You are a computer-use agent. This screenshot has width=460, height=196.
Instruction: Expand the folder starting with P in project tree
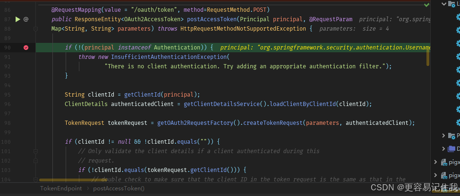click(x=444, y=135)
